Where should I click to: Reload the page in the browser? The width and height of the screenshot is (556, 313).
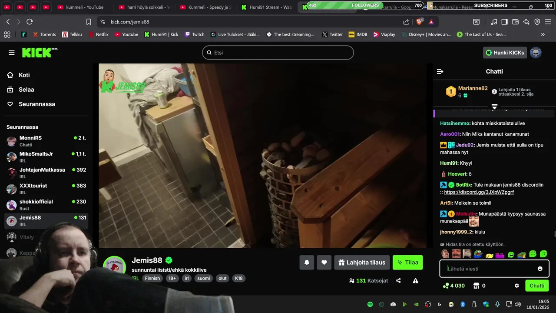pyautogui.click(x=30, y=22)
